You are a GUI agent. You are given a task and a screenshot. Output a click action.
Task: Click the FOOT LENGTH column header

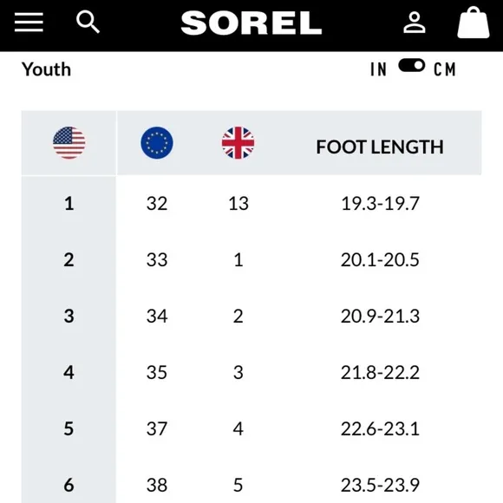[380, 147]
